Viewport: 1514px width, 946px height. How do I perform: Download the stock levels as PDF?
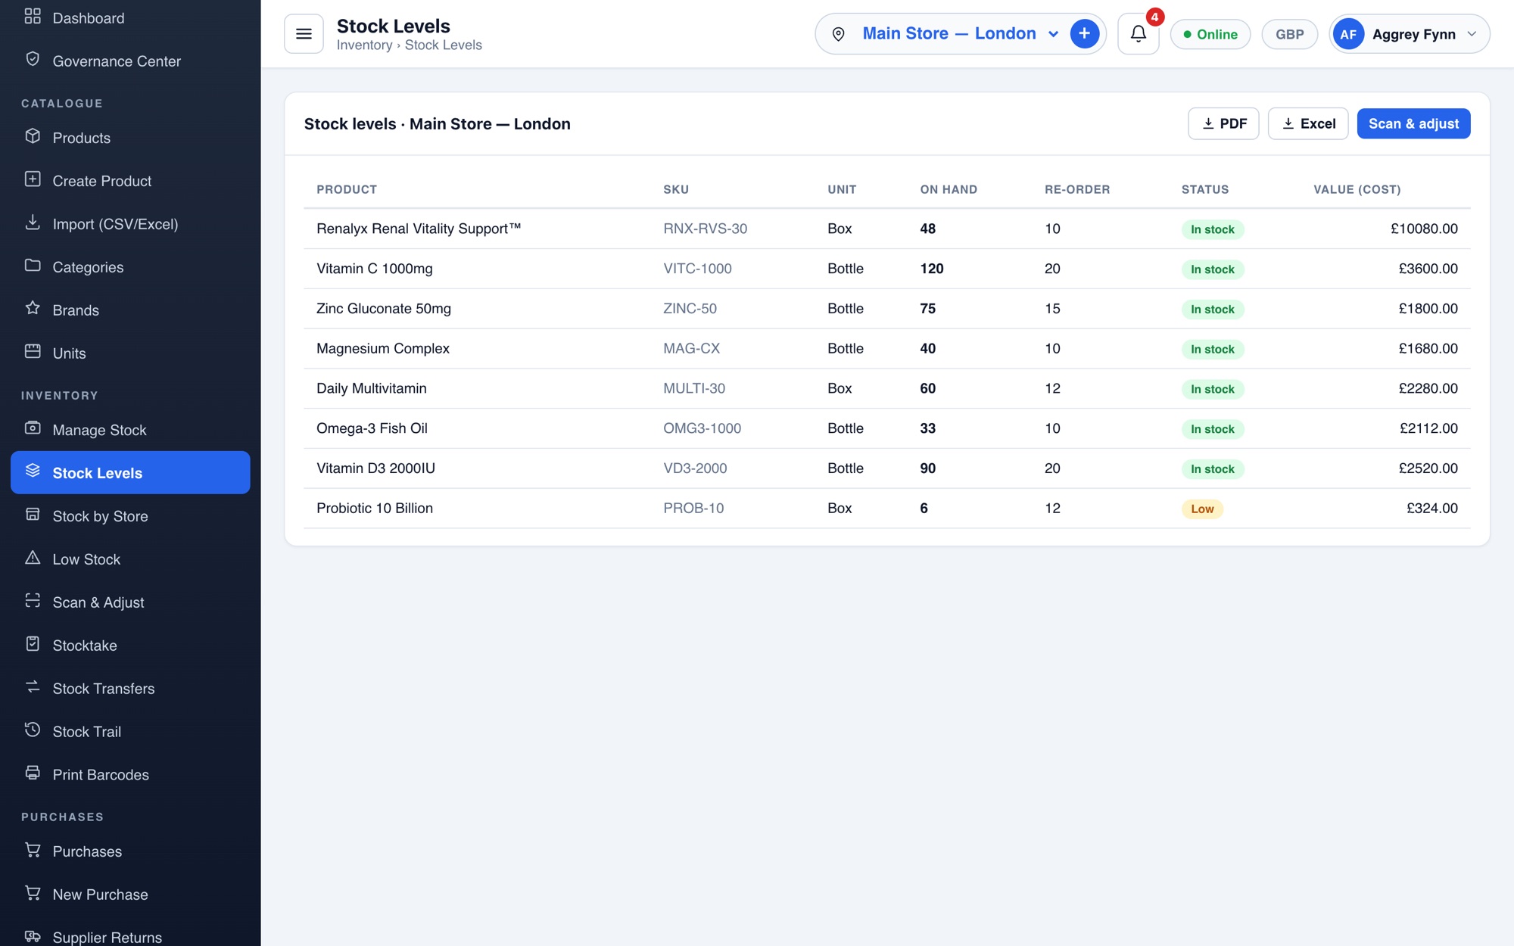pyautogui.click(x=1223, y=123)
